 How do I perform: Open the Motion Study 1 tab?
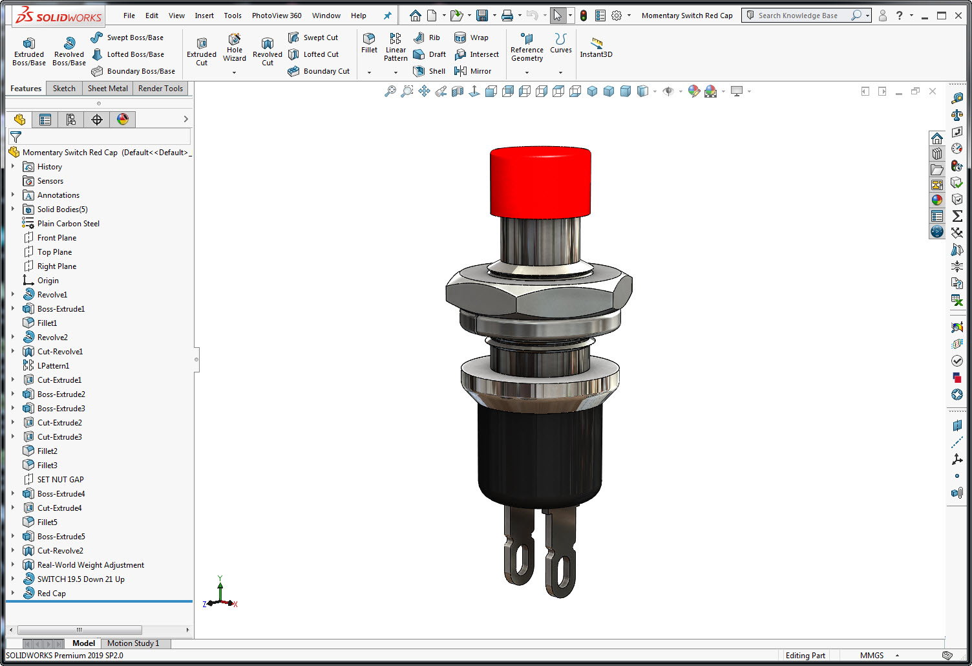click(x=133, y=643)
